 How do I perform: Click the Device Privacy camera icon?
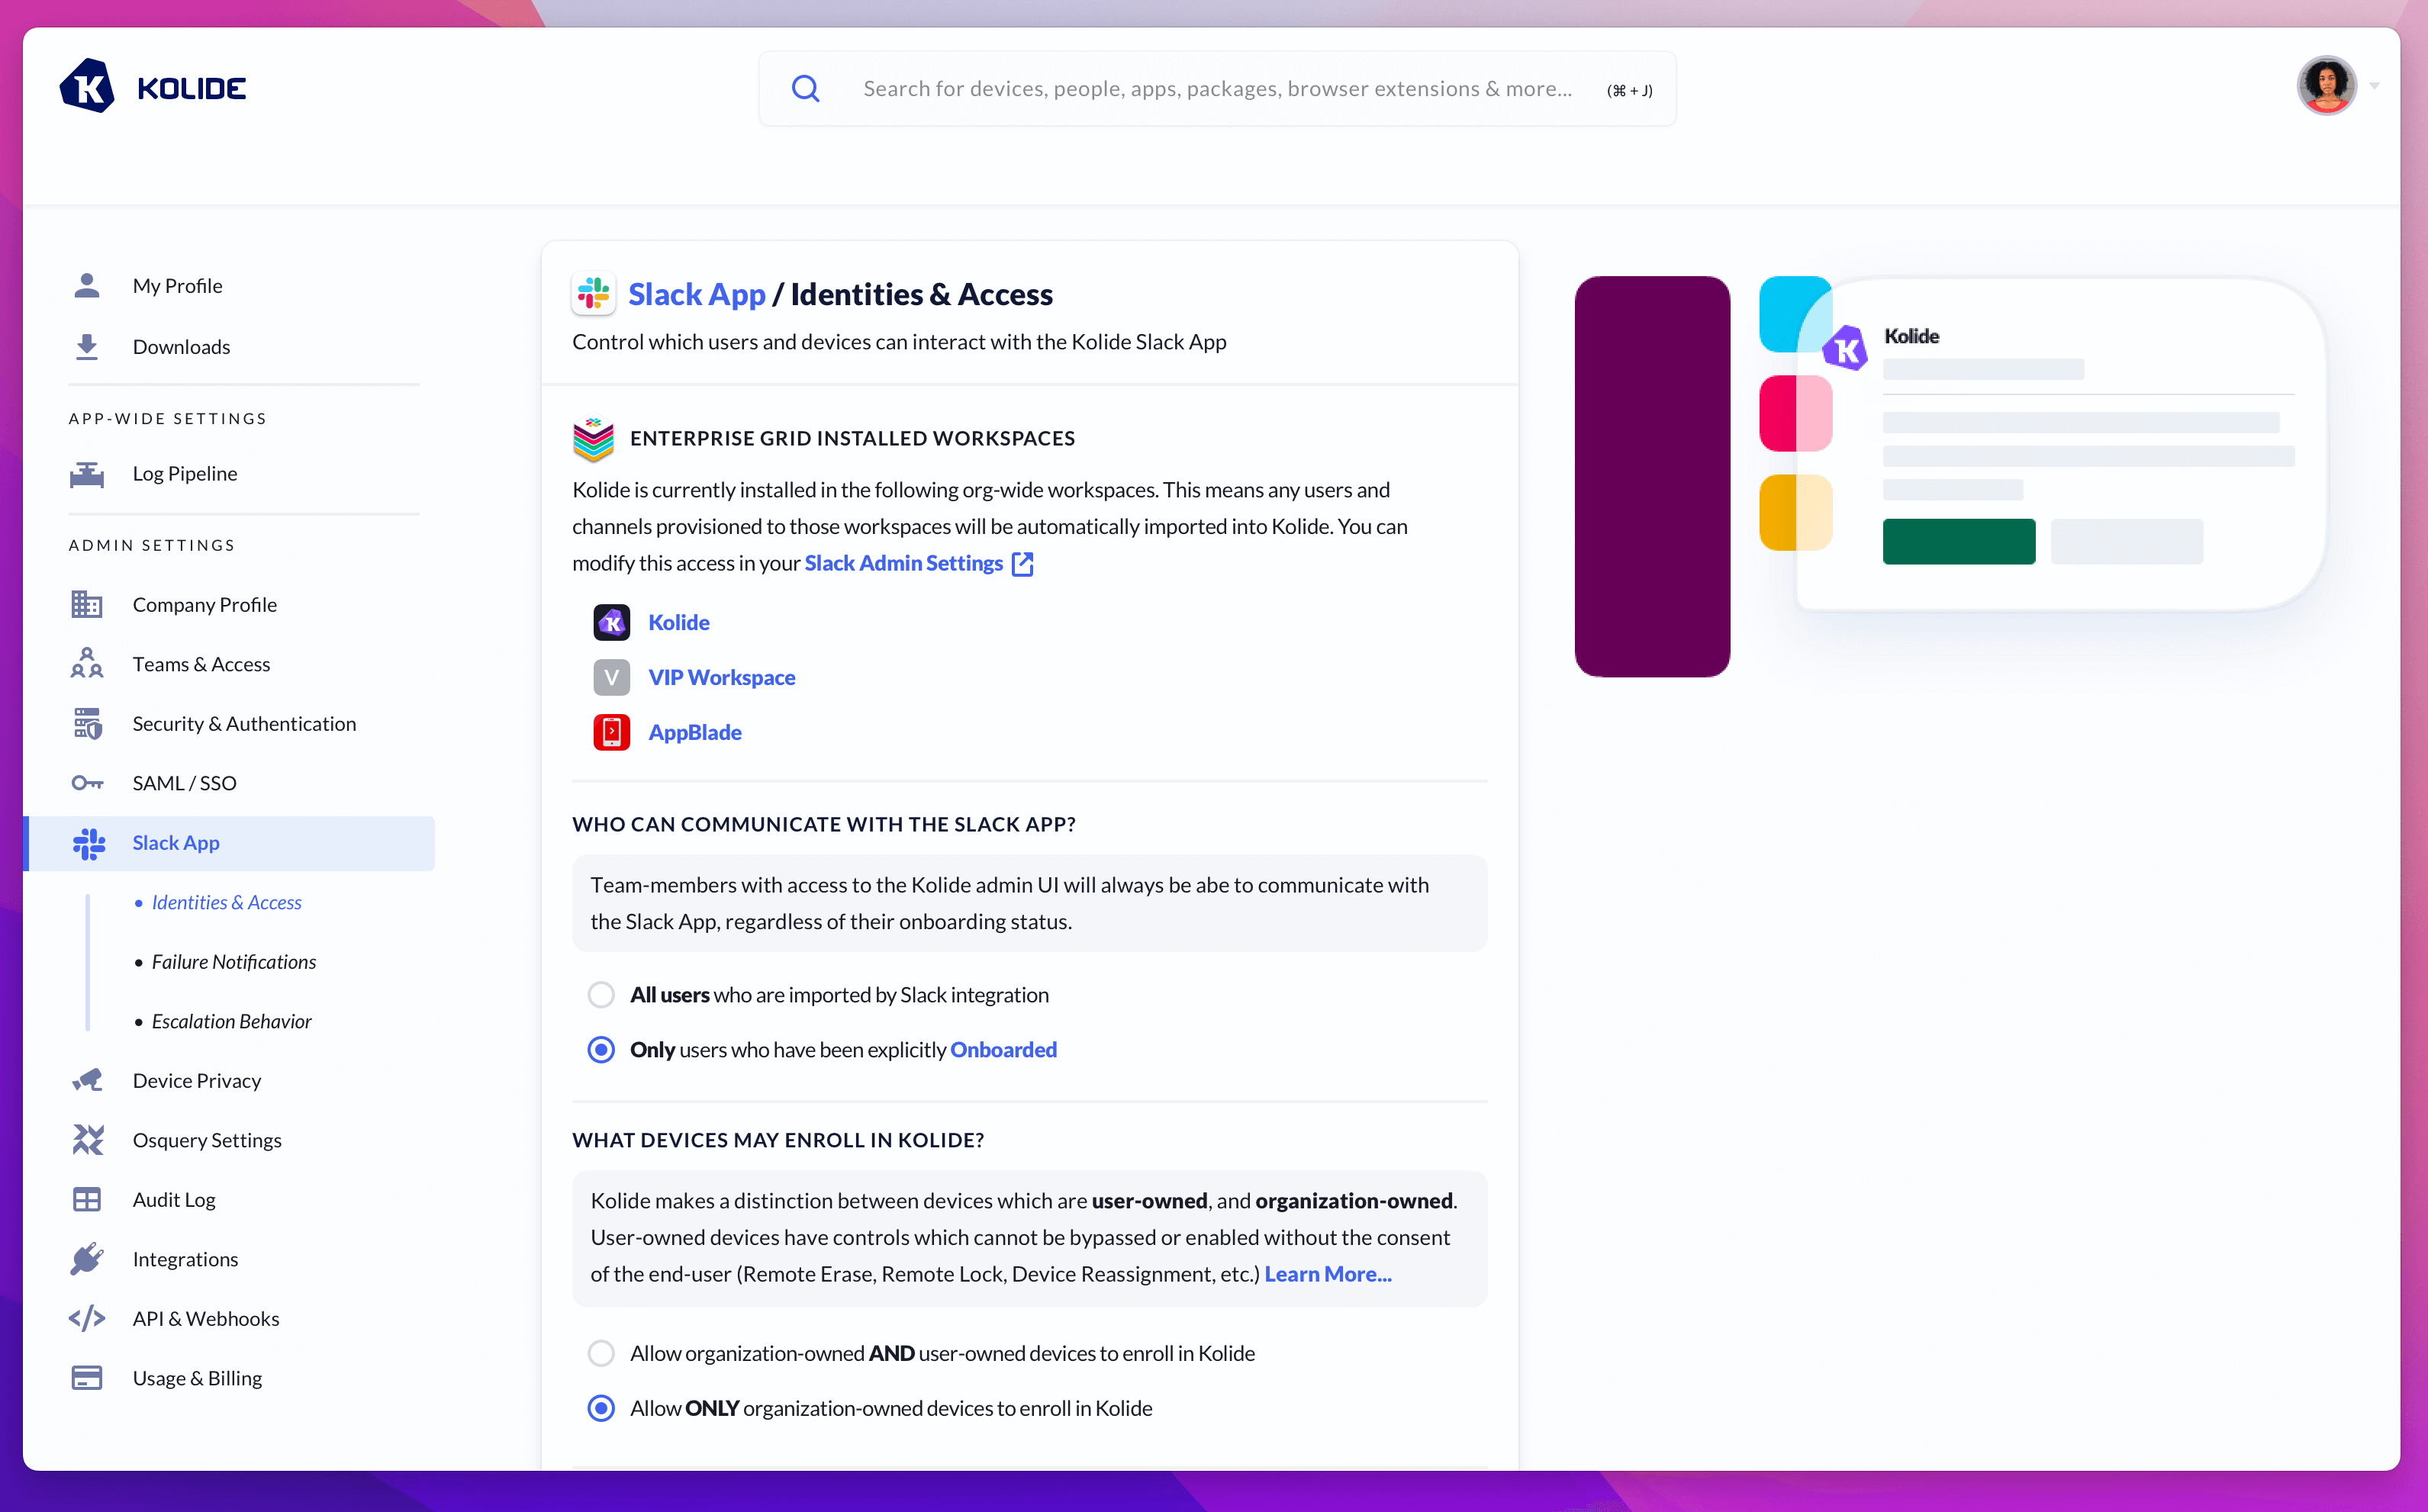(x=87, y=1081)
